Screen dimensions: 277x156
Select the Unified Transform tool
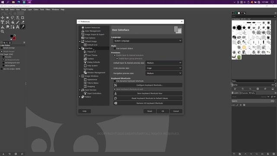(3, 22)
